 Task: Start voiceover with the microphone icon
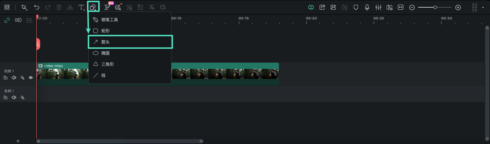click(367, 7)
